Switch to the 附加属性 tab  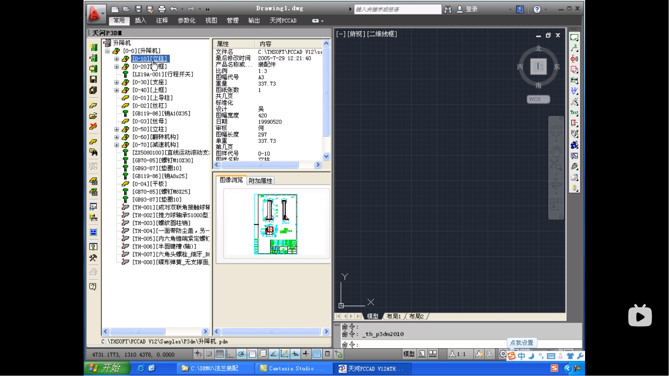coord(260,181)
